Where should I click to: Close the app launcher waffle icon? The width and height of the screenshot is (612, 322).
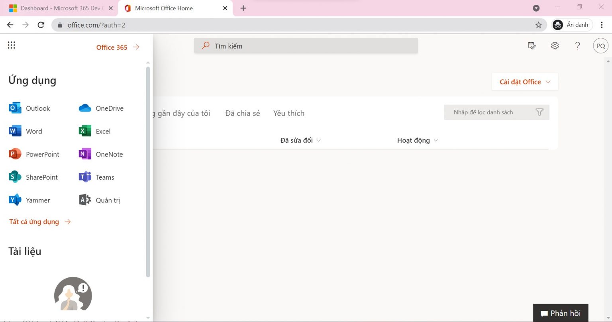(x=12, y=45)
